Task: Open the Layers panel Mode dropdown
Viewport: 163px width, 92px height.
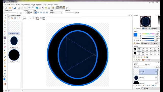Action: coord(139,67)
